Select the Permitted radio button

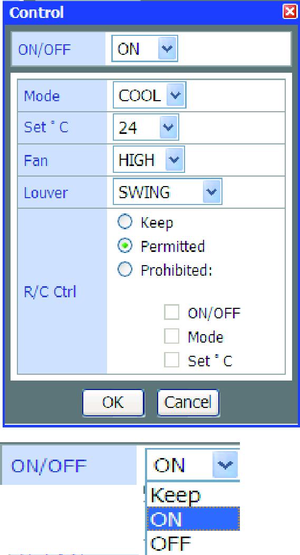click(x=125, y=246)
